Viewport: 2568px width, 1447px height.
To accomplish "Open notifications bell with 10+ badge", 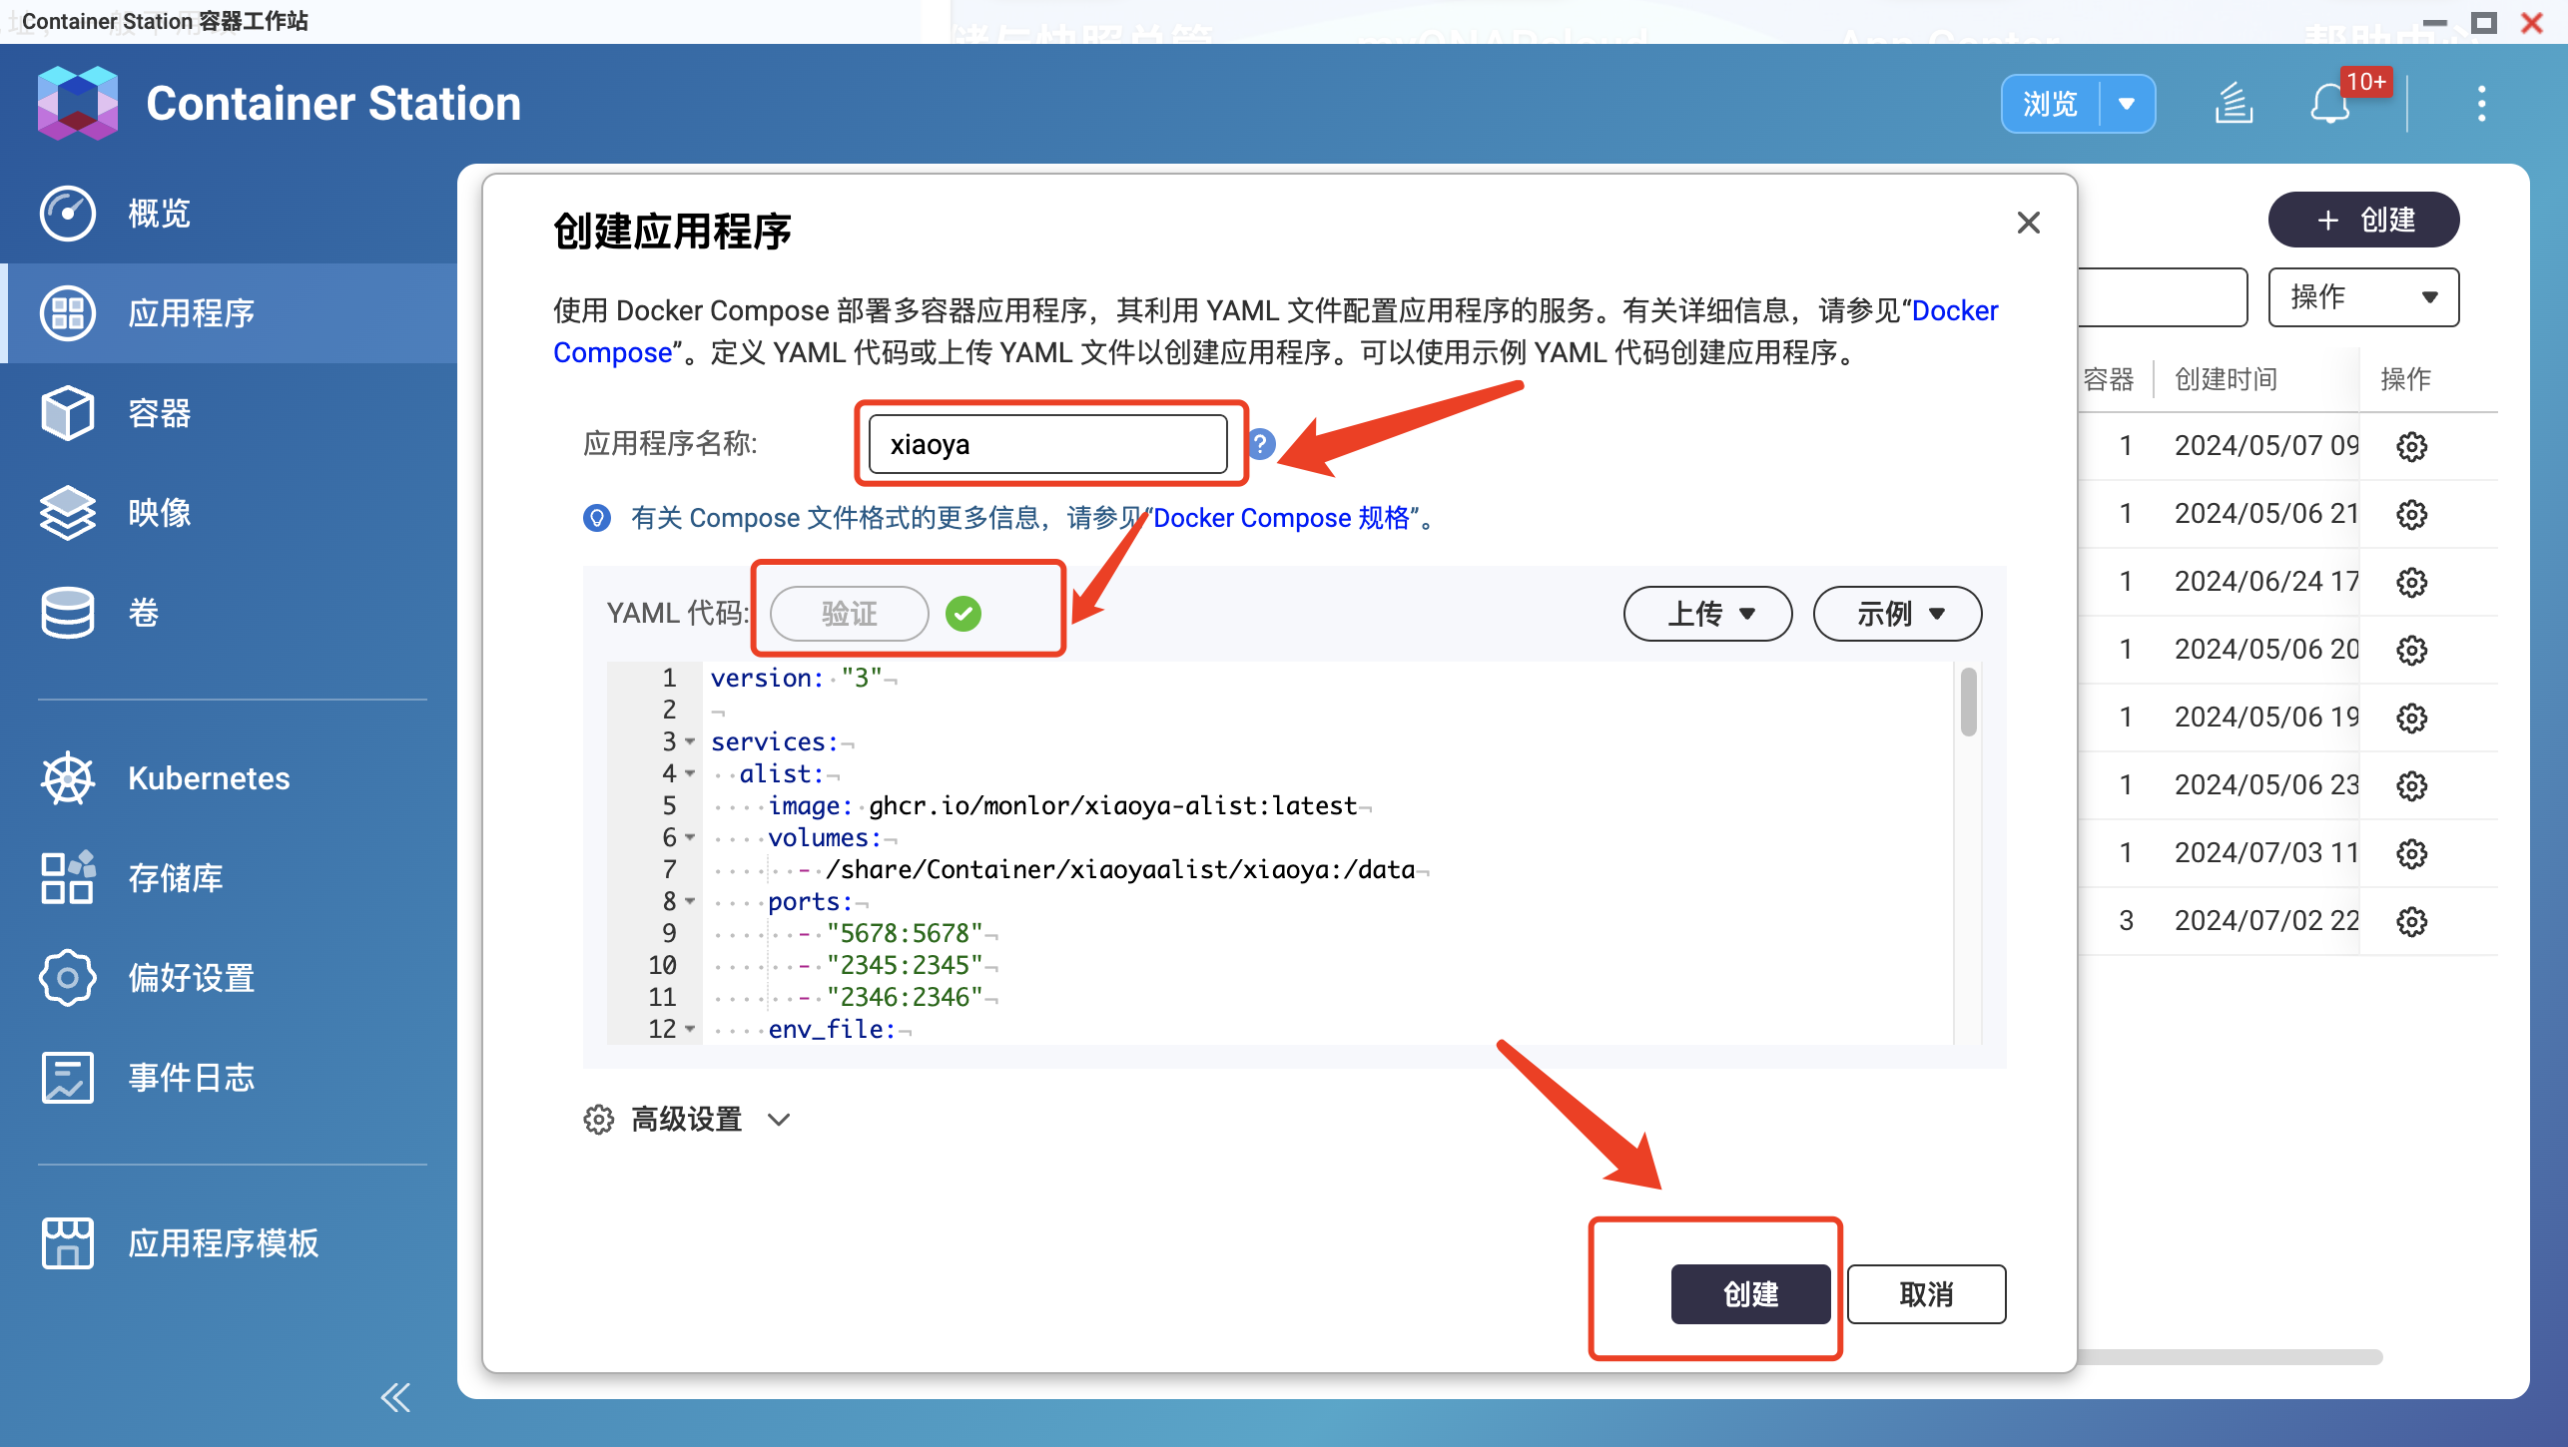I will coord(2331,104).
